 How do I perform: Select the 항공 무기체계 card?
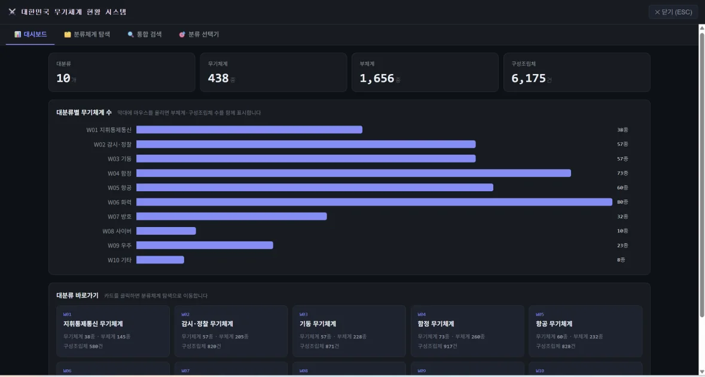pos(586,331)
